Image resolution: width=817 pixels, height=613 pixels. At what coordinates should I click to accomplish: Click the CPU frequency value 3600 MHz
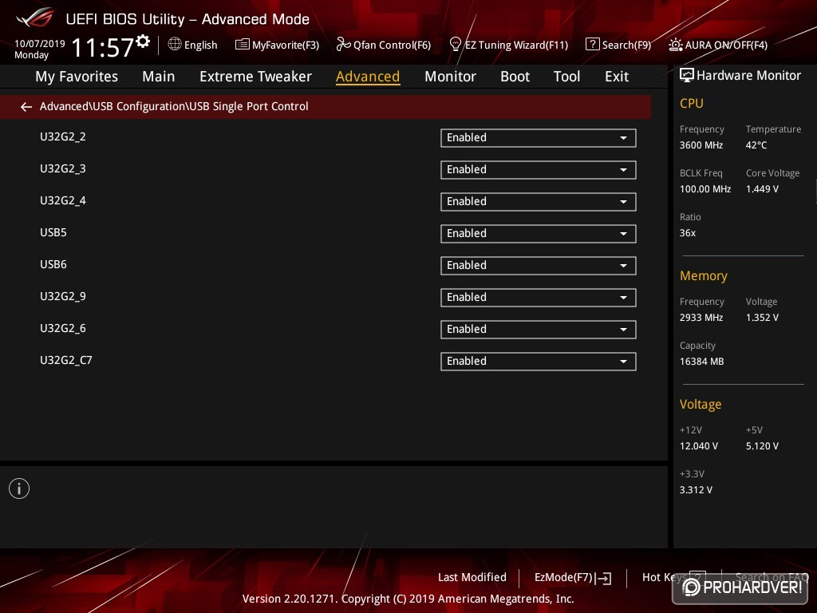coord(701,145)
